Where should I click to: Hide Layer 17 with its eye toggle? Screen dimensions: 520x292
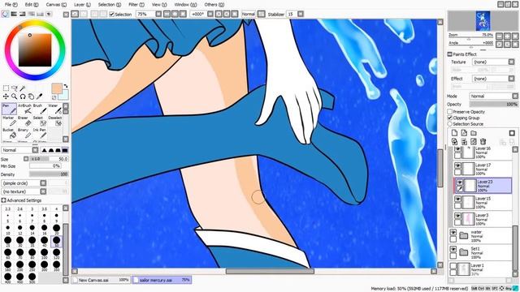(457, 165)
